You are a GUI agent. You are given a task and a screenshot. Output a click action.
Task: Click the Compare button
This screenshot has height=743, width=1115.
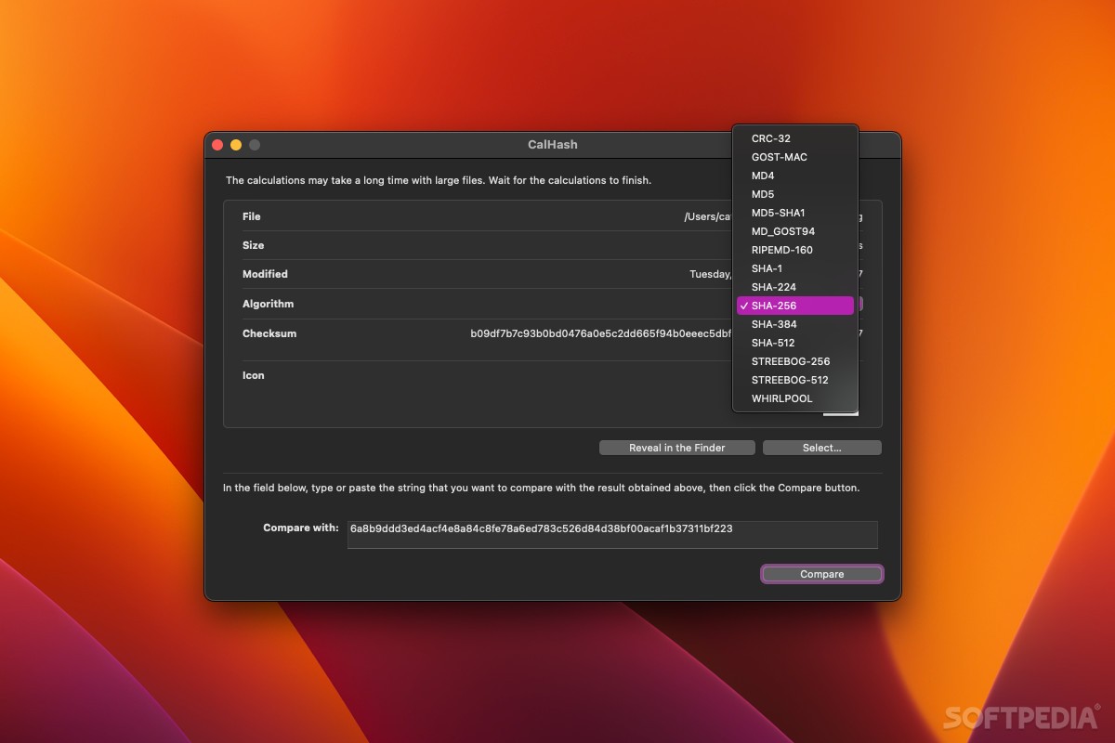(822, 574)
